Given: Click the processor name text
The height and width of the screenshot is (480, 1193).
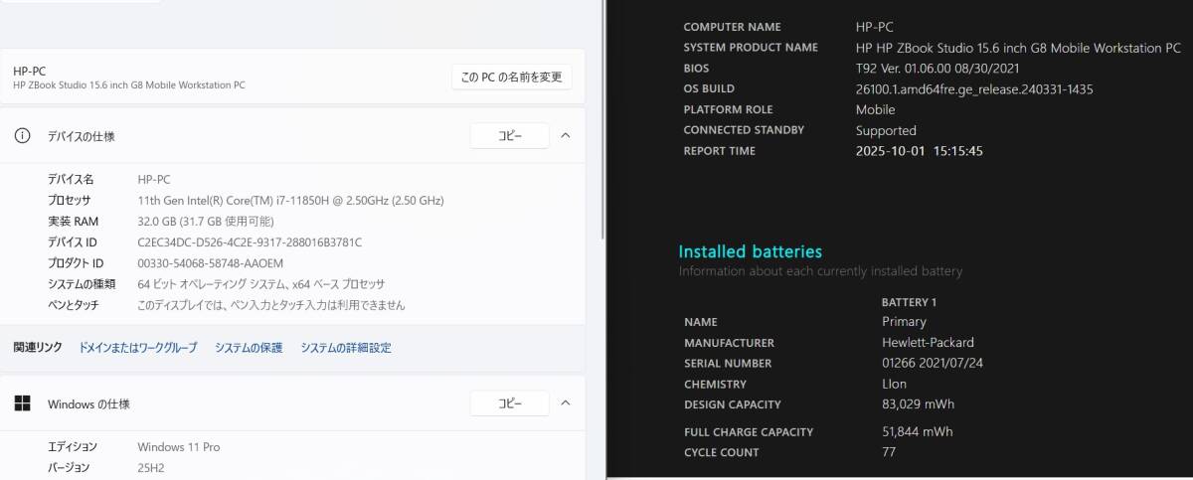Looking at the screenshot, I should [x=290, y=201].
